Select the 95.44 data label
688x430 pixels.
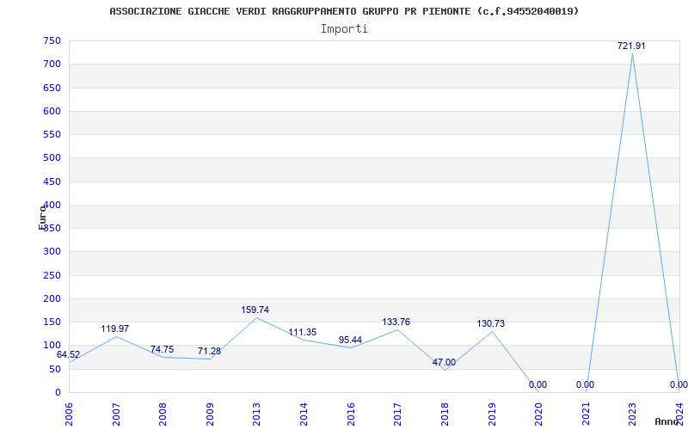[350, 340]
